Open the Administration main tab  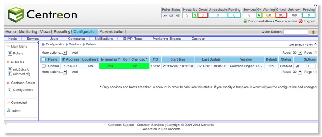click(x=112, y=32)
